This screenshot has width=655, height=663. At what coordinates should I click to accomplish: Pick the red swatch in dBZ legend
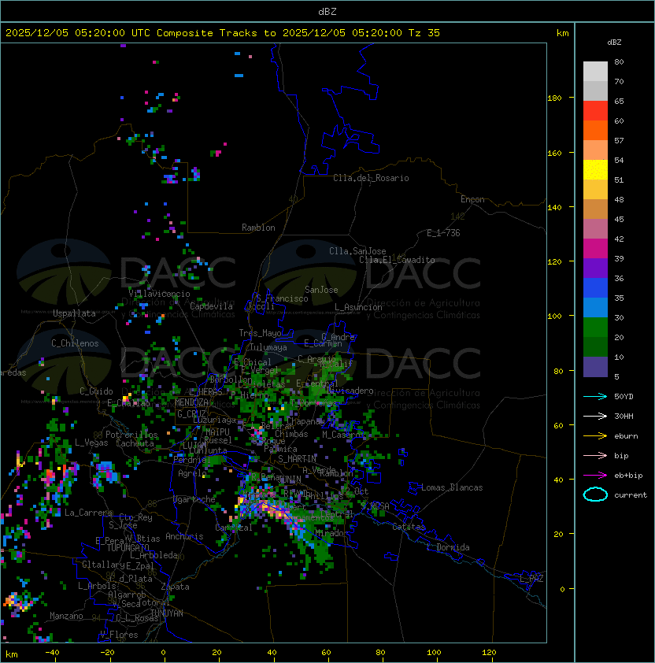[595, 110]
